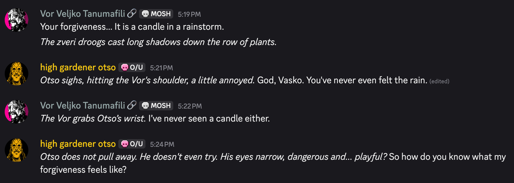Click the link icon beside Vor's name at 5:19 PM
The image size is (514, 183).
coord(132,14)
